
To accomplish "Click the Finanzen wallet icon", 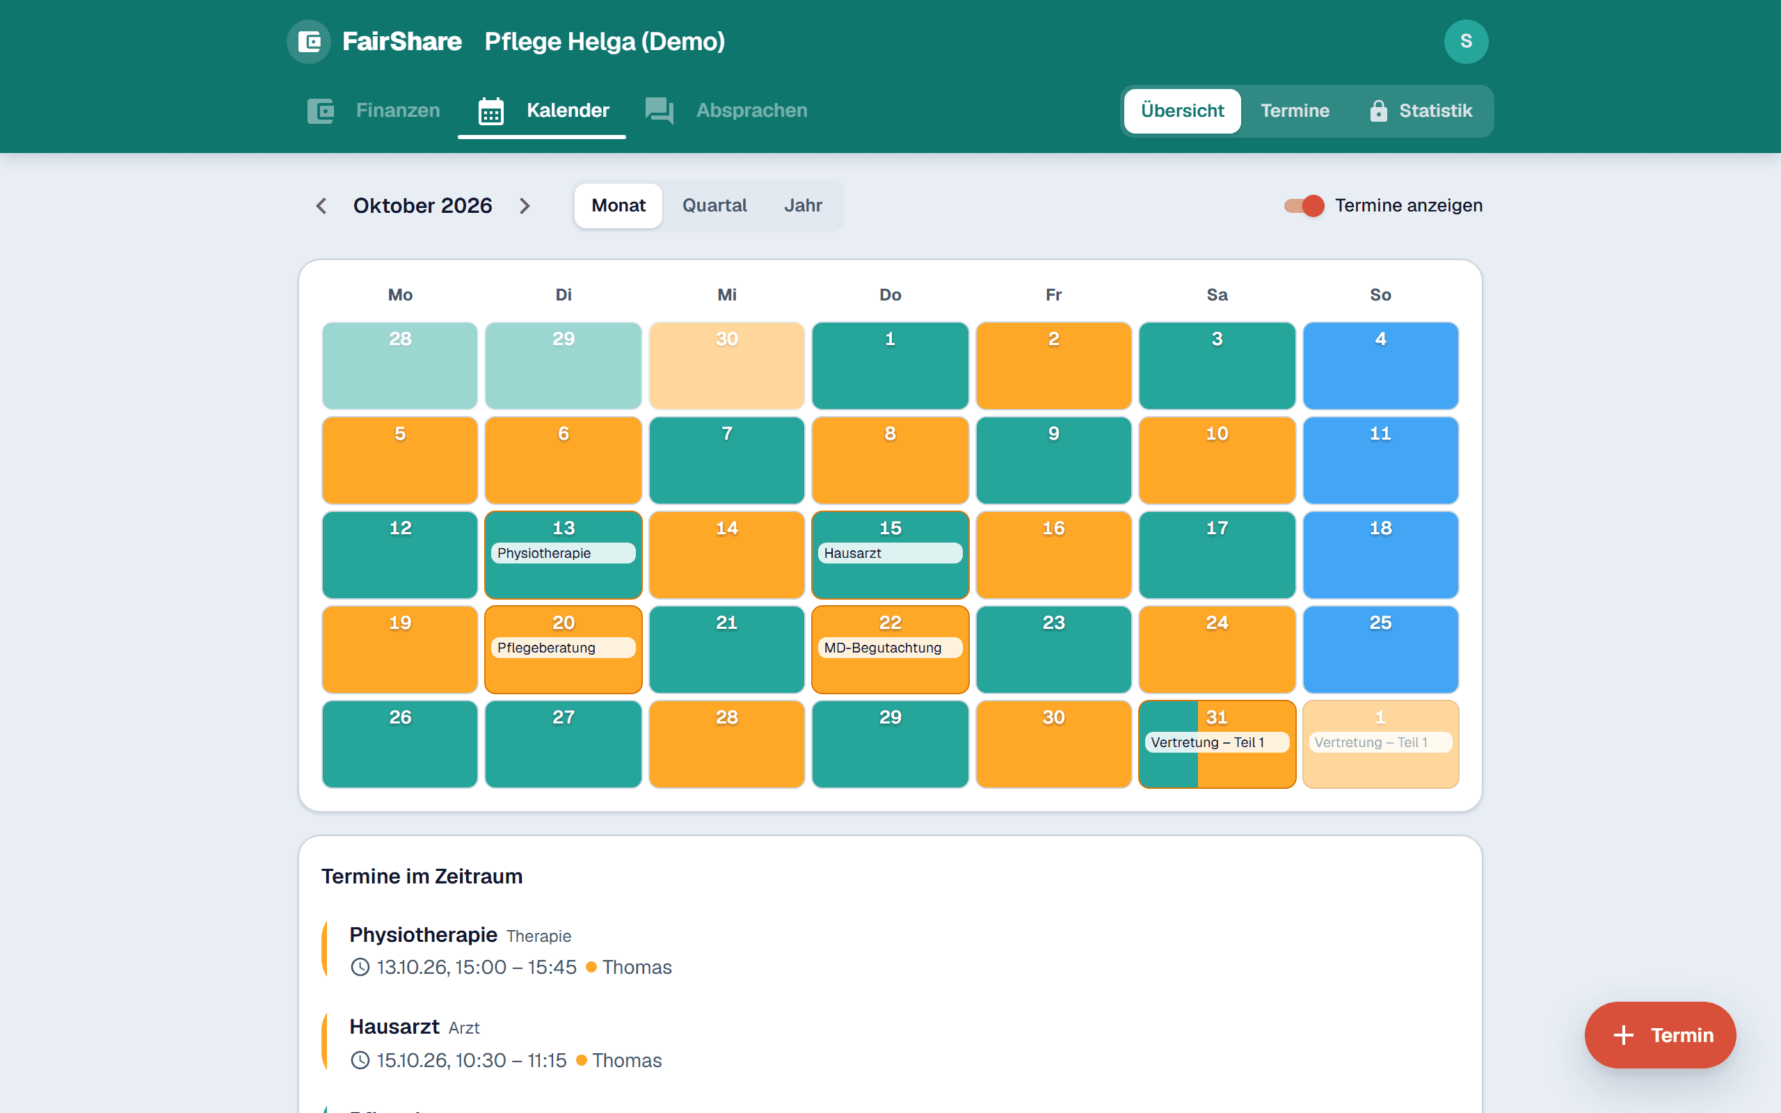I will [x=320, y=111].
